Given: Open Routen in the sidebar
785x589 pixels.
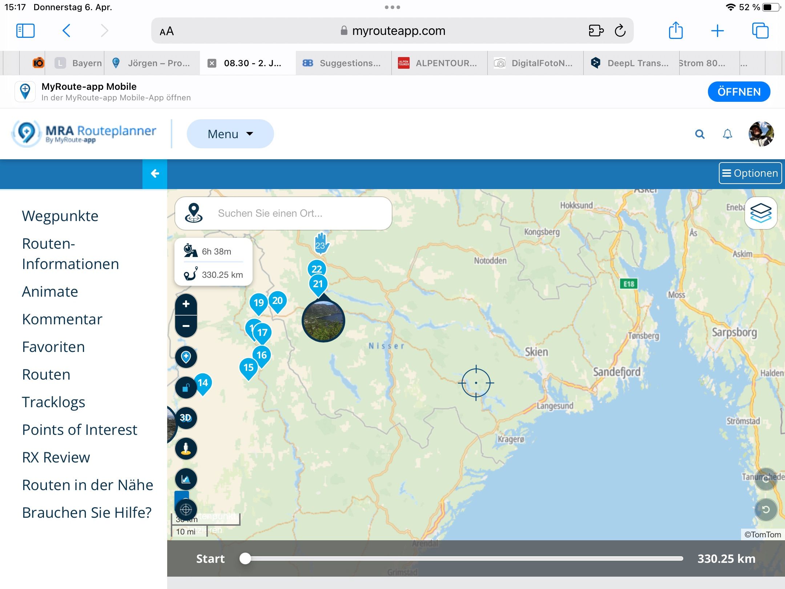Looking at the screenshot, I should pyautogui.click(x=46, y=374).
